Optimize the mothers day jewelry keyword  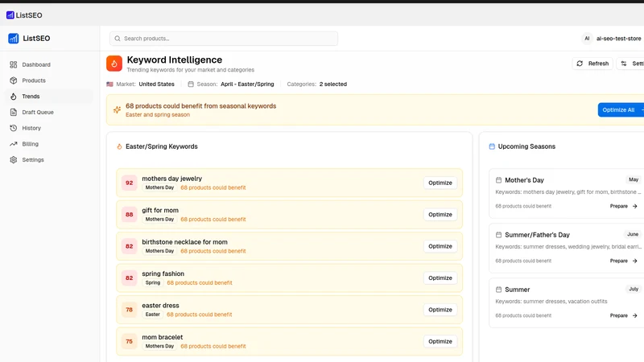(440, 183)
